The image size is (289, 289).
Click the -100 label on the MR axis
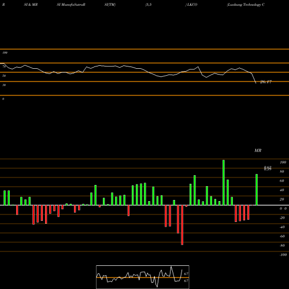tap(283, 255)
